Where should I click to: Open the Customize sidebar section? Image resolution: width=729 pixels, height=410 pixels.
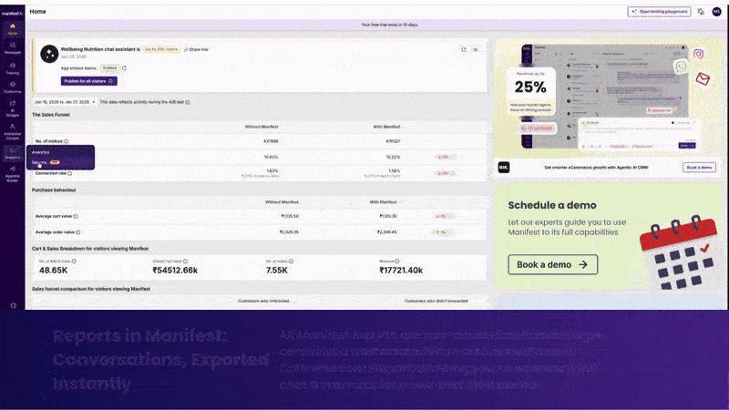click(x=12, y=87)
